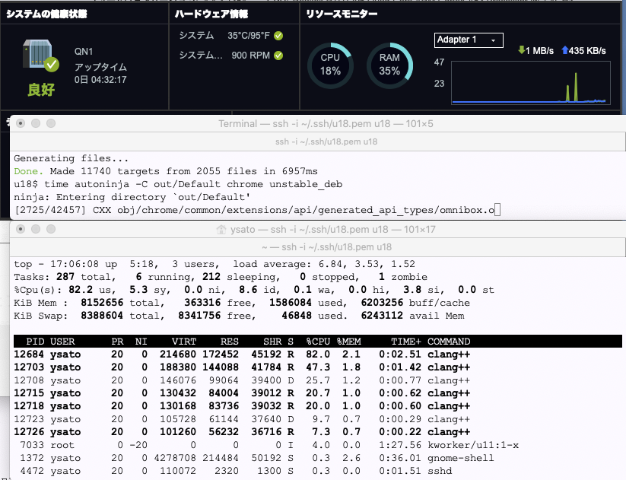Click the 良好 status text
Viewport: 626px width, 480px height.
click(x=43, y=91)
